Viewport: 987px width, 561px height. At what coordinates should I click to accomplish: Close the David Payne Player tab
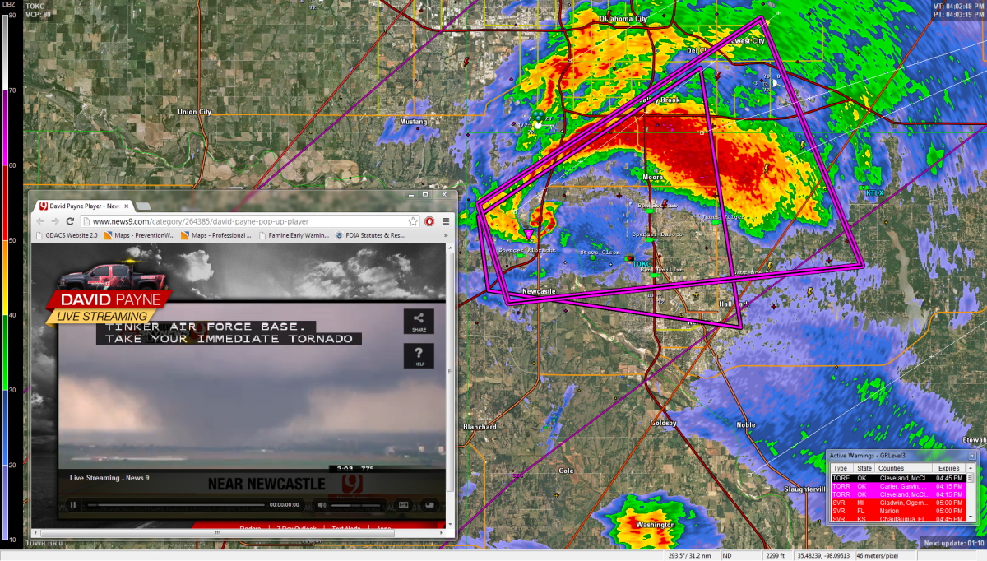tap(125, 206)
